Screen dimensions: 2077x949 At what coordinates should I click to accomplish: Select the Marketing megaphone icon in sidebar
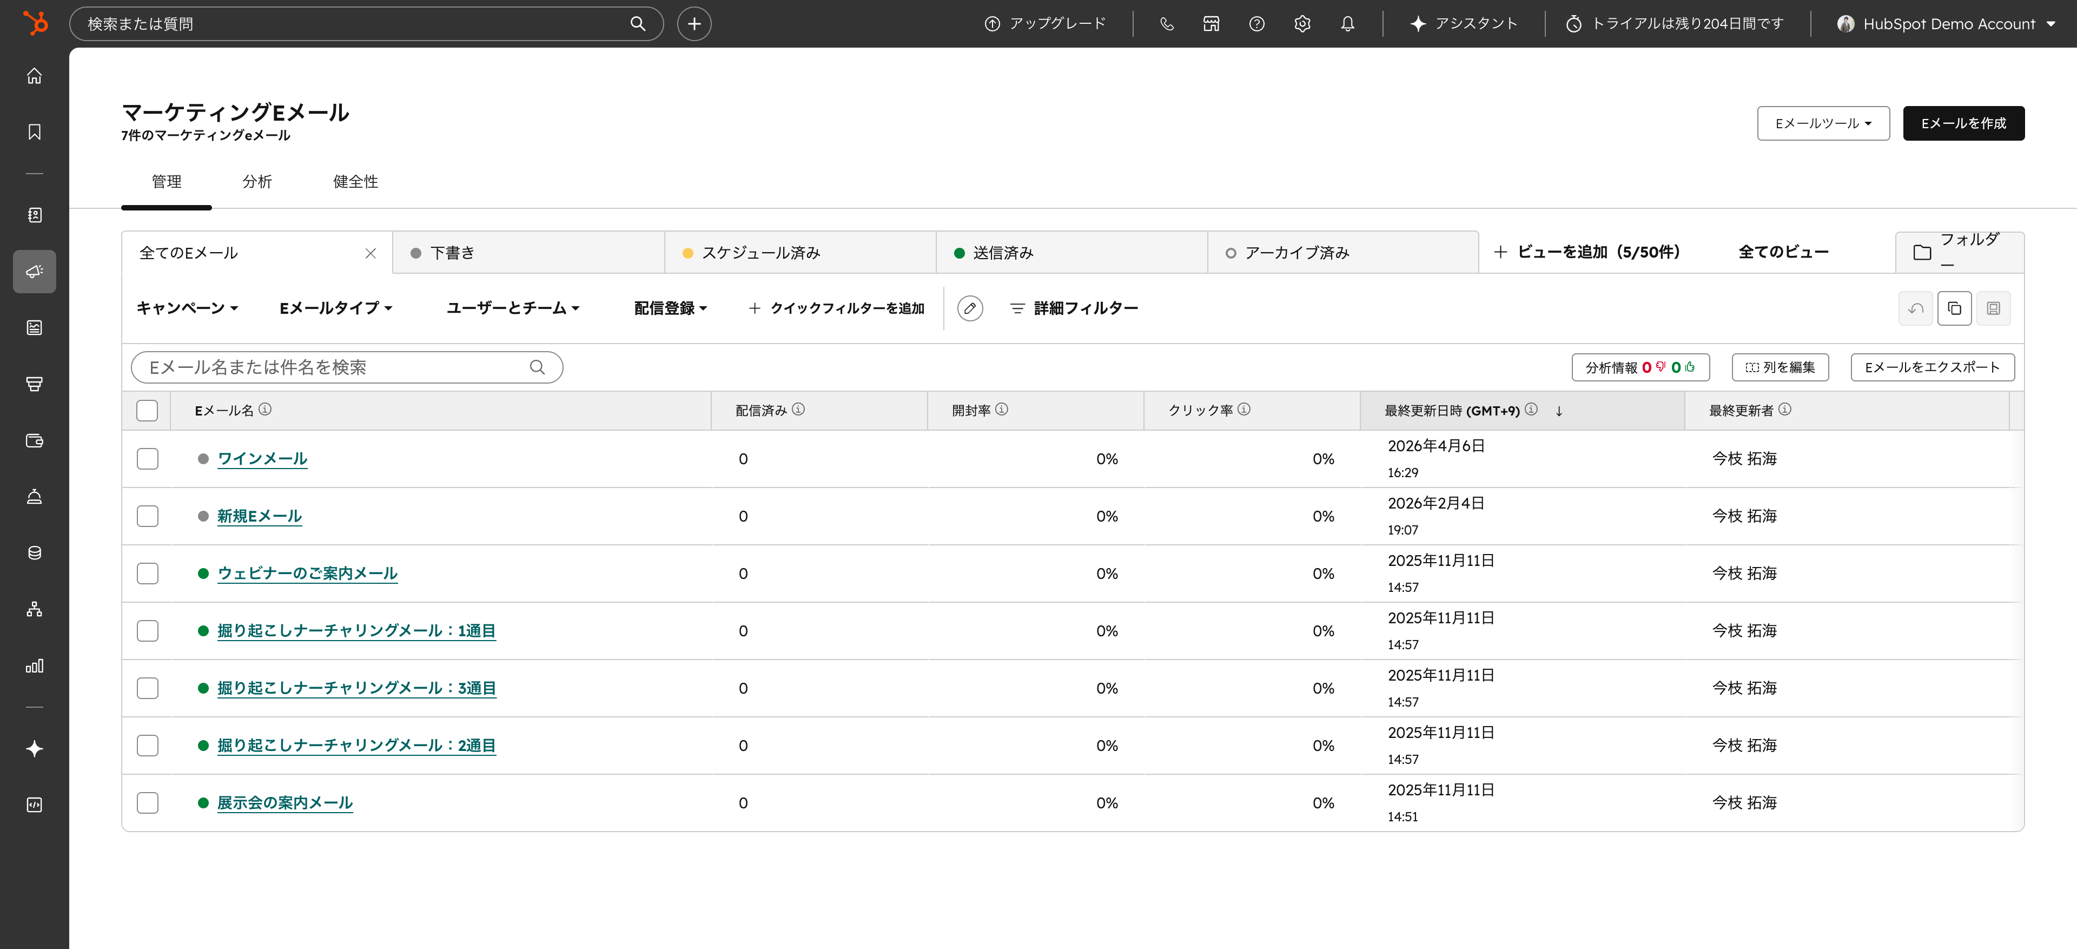click(x=34, y=272)
